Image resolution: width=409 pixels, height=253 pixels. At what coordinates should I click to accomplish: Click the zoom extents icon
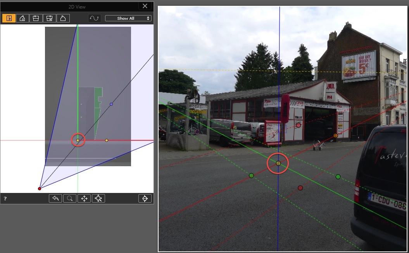(x=98, y=198)
